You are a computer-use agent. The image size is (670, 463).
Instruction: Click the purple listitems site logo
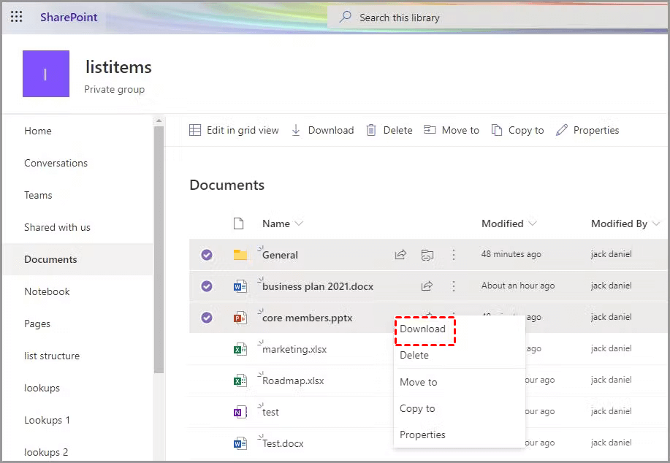[46, 74]
